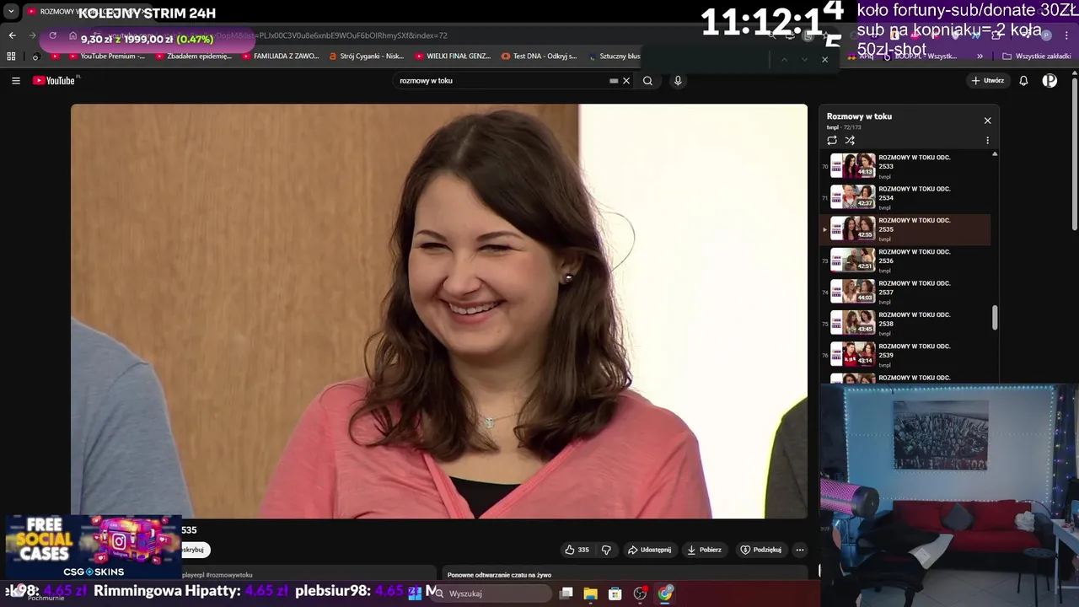Toggle playlist shuffle
1079x607 pixels.
850,140
